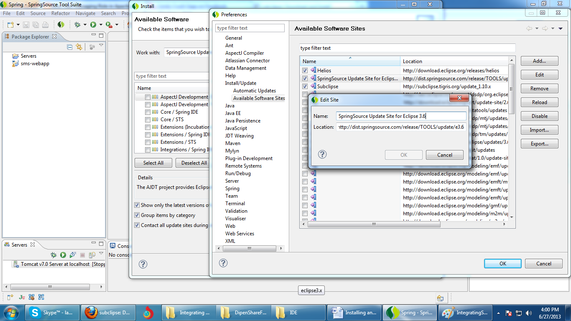The height and width of the screenshot is (321, 571).
Task: Click the Add... button for software sites
Action: (x=539, y=61)
